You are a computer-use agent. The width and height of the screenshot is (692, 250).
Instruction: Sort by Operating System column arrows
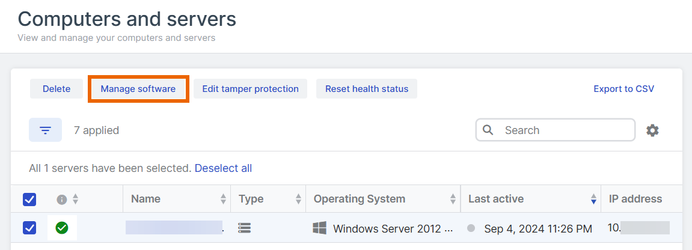[x=453, y=199]
